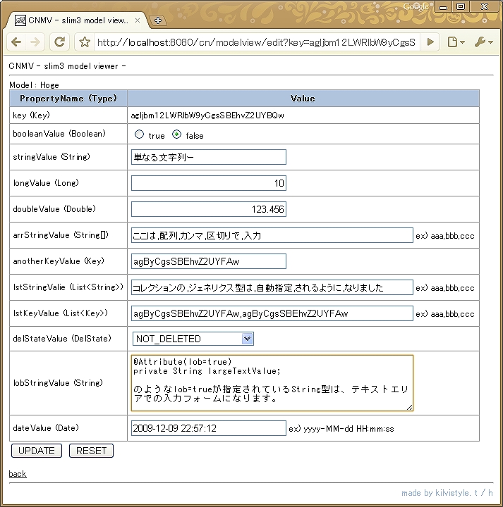Click the textarea resize grip corner
The image size is (503, 507).
[x=410, y=408]
